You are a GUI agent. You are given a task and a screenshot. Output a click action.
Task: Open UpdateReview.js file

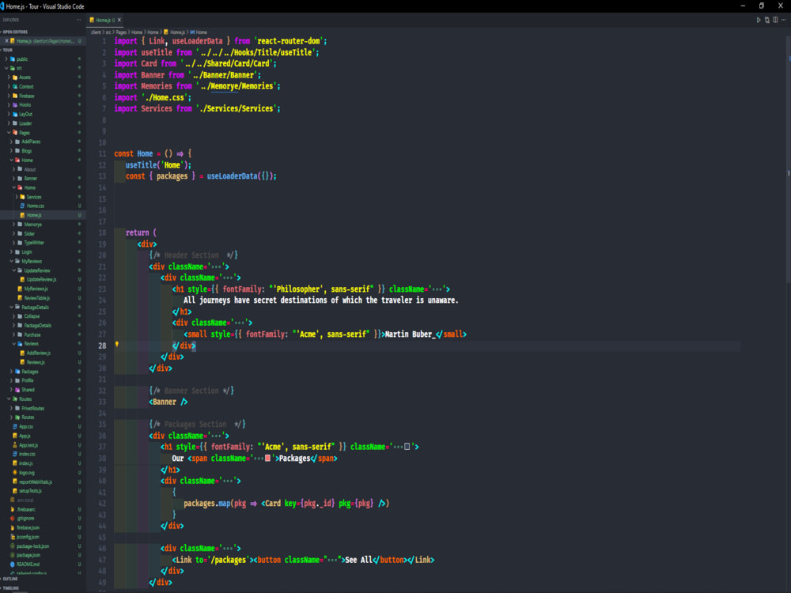pyautogui.click(x=41, y=279)
